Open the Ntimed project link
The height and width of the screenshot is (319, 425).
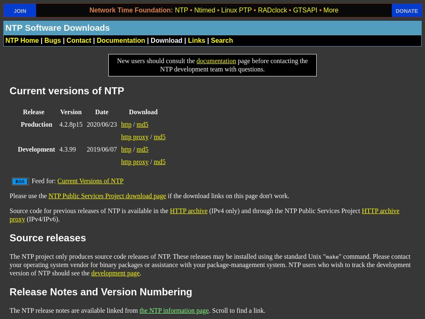click(205, 10)
